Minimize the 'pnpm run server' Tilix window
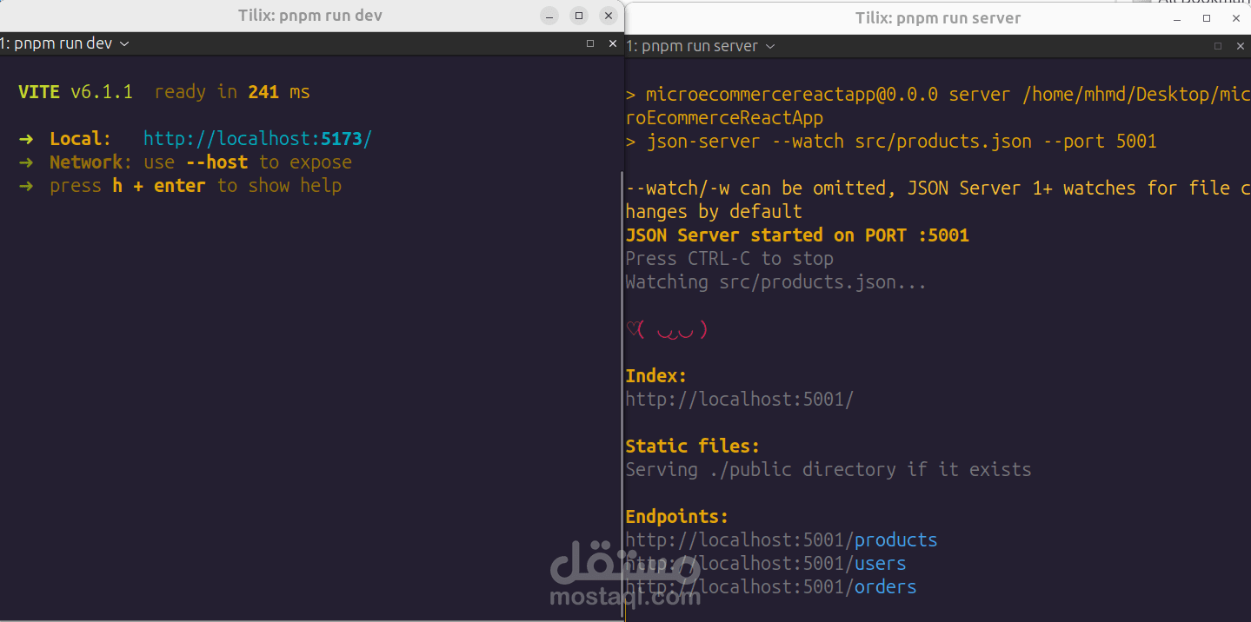 [x=1176, y=18]
